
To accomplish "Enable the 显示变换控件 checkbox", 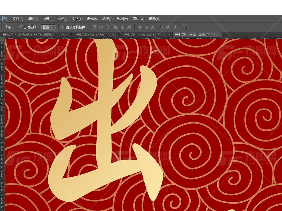I will (63, 27).
